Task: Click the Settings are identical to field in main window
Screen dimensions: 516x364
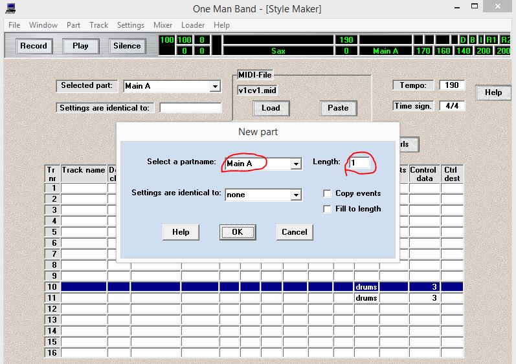Action: [190, 108]
